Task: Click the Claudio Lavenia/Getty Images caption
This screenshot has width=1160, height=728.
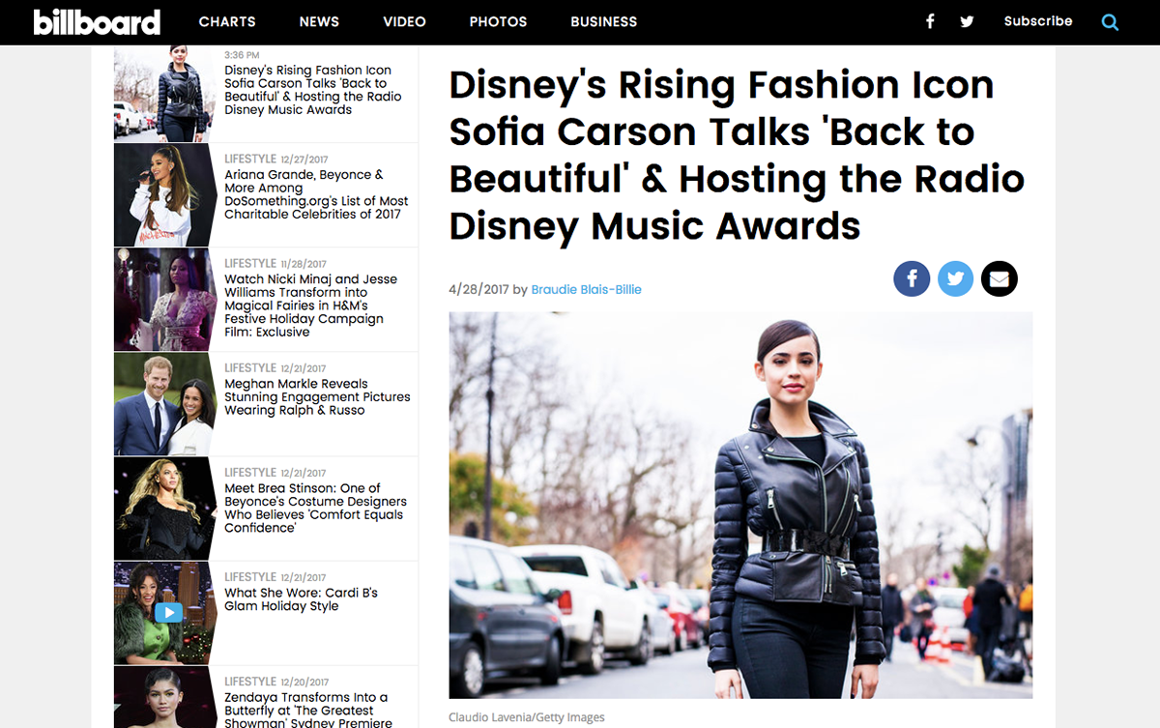Action: click(527, 717)
